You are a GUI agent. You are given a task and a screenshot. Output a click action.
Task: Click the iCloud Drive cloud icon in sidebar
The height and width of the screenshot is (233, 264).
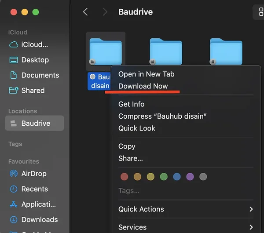14,44
